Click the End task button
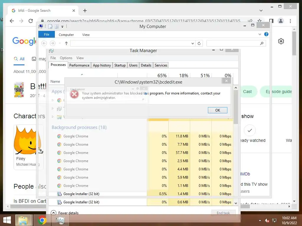Screen dimensions: 302x226 223,213
